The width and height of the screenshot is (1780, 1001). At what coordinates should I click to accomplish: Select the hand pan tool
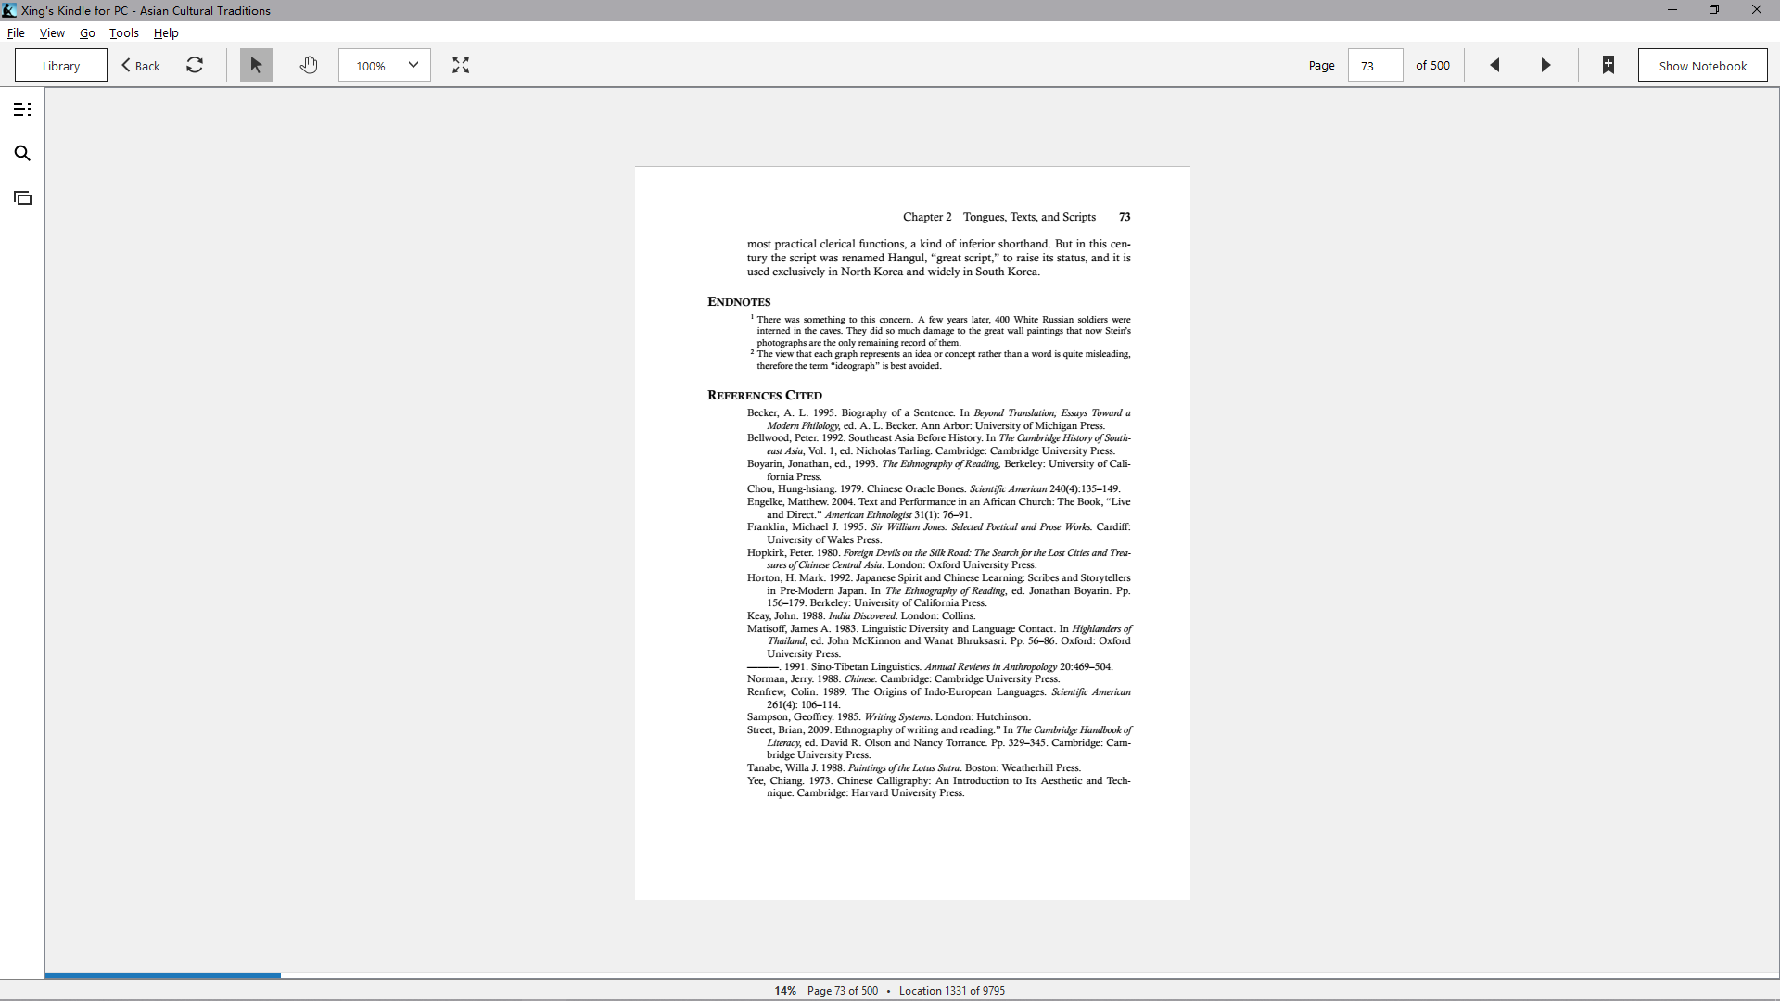[x=309, y=65]
